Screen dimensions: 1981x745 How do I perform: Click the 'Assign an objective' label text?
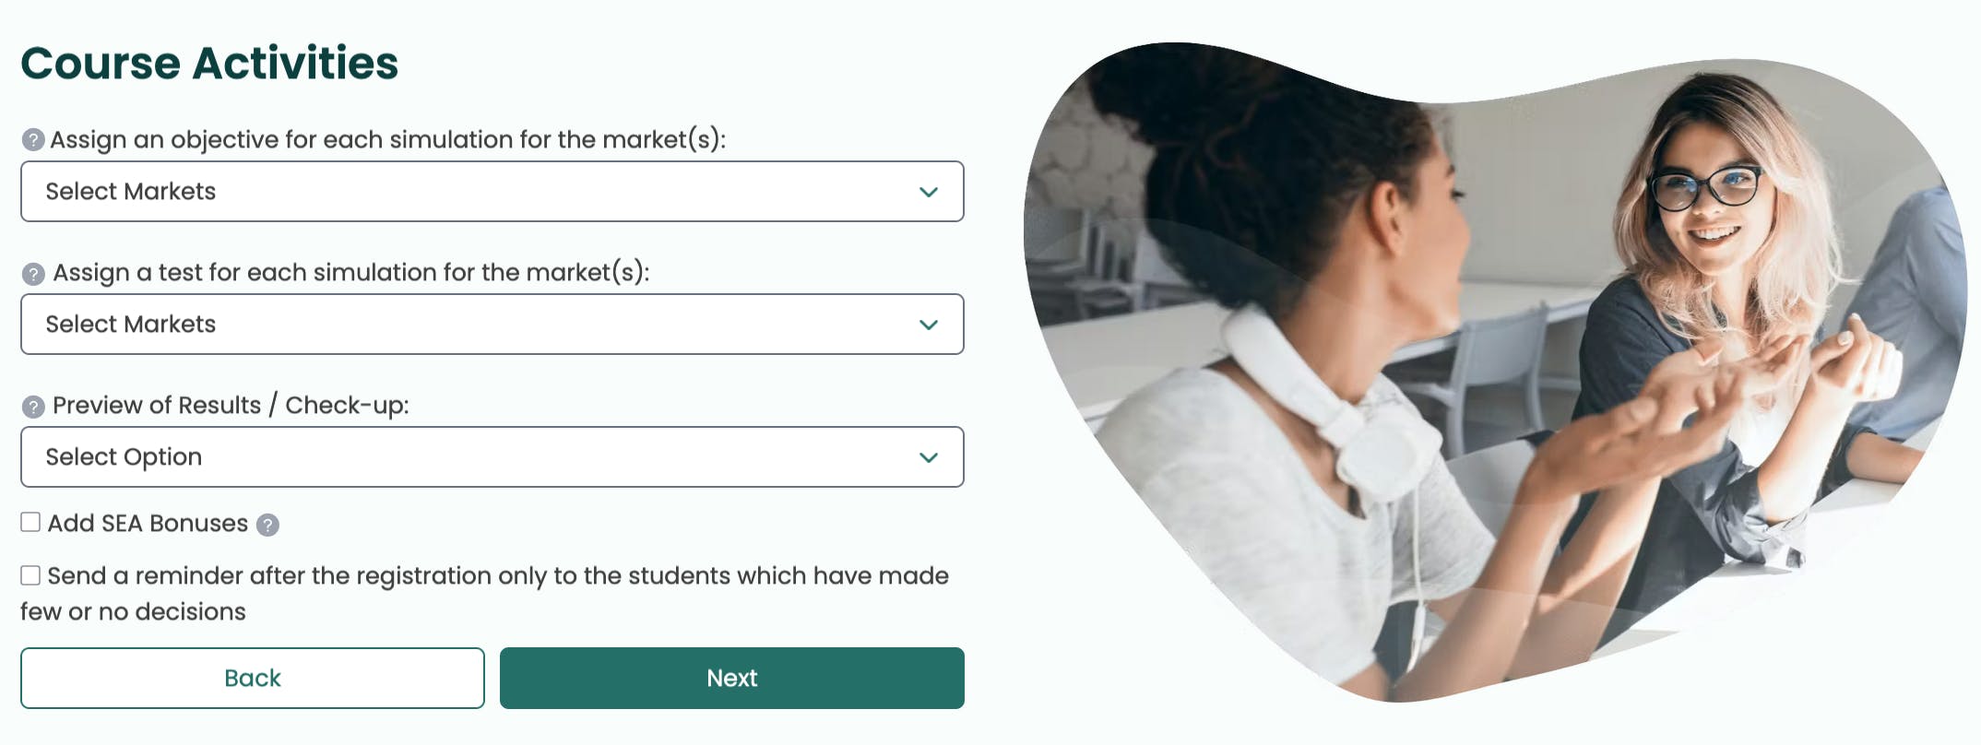(x=387, y=140)
